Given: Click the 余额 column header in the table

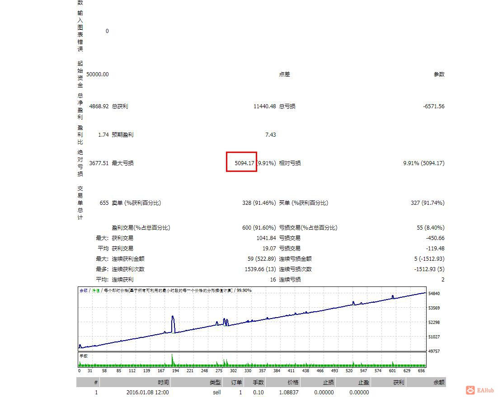Looking at the screenshot, I should [x=439, y=383].
